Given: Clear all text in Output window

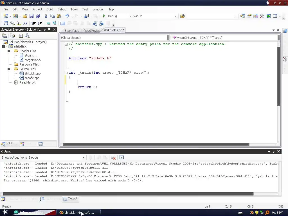Looking at the screenshot, I should coord(113,157).
